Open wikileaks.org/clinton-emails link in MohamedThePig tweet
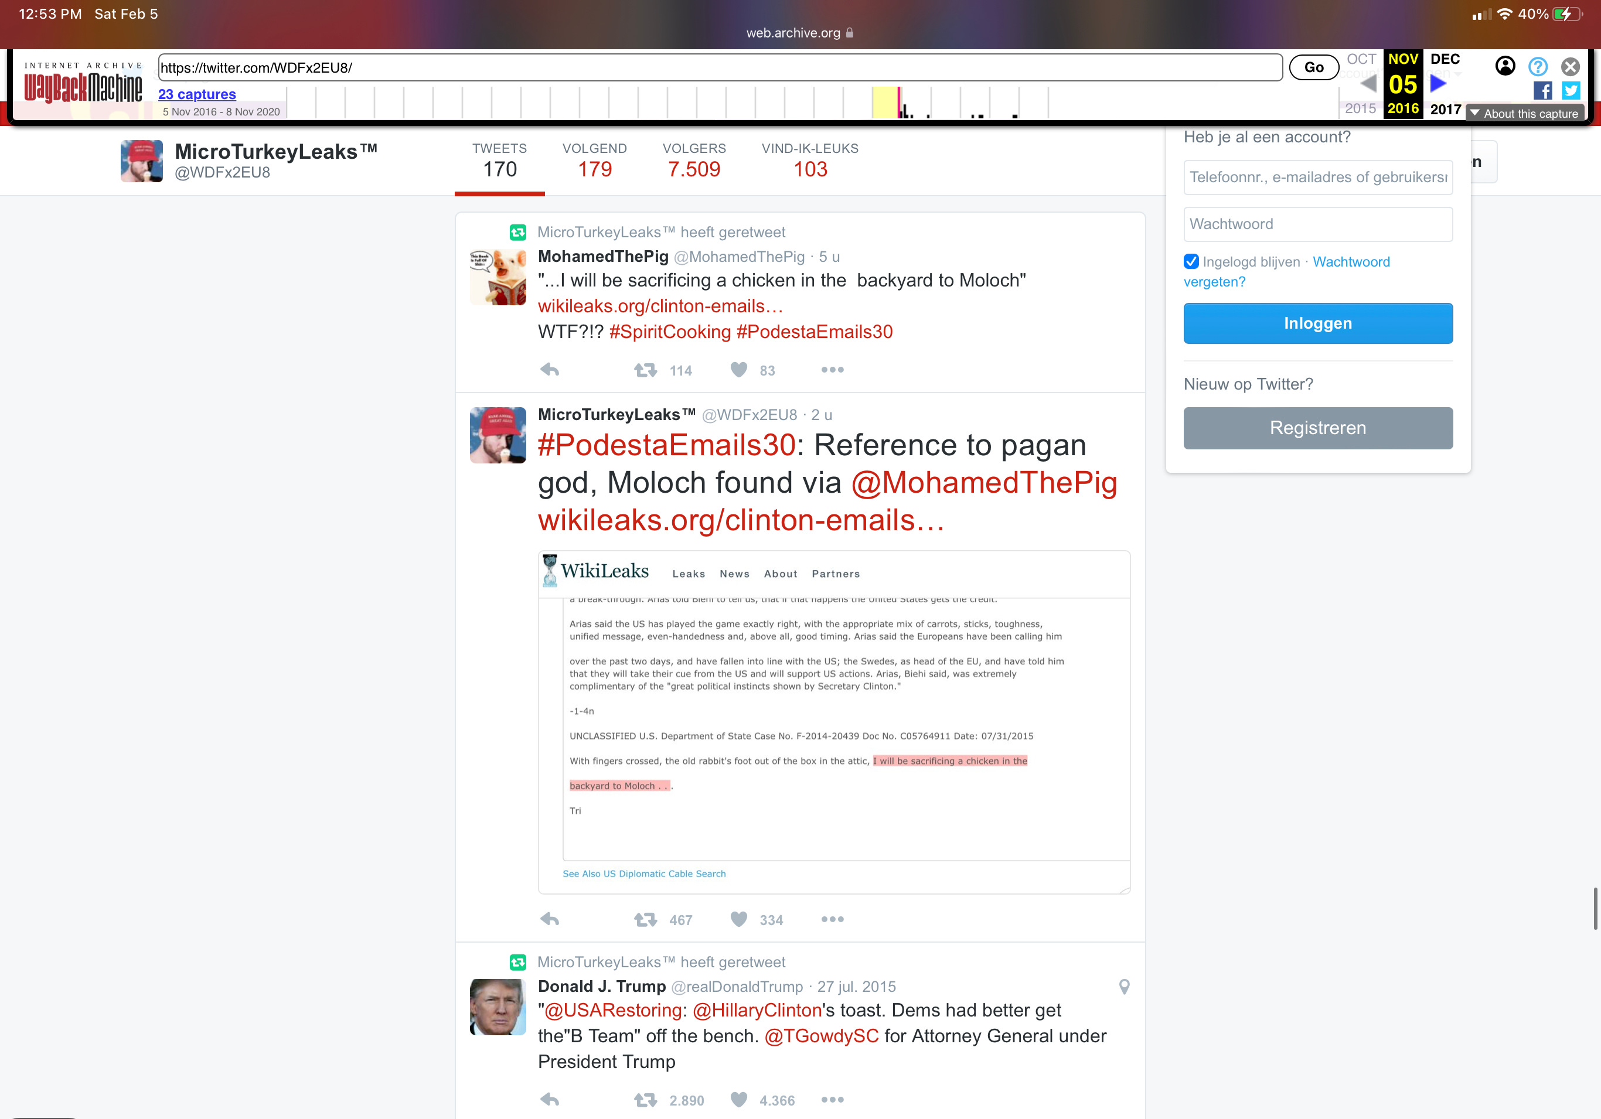 coord(660,306)
